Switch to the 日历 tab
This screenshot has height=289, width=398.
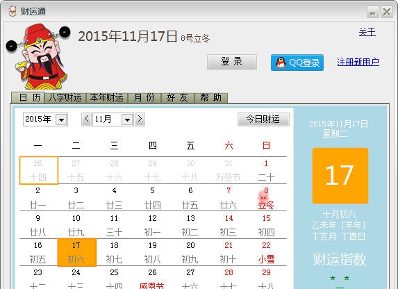(28, 97)
